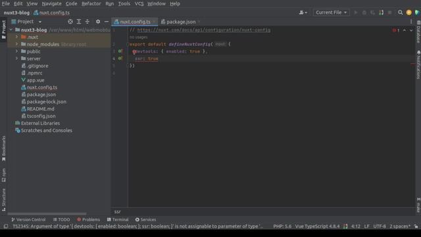421x237 pixels.
Task: Switch to the nuxt.config.ts editor tab
Action: coord(135,22)
